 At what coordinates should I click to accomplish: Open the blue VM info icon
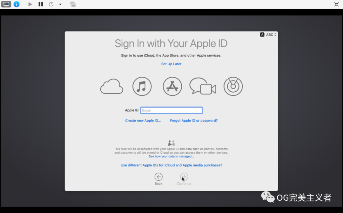[17, 4]
